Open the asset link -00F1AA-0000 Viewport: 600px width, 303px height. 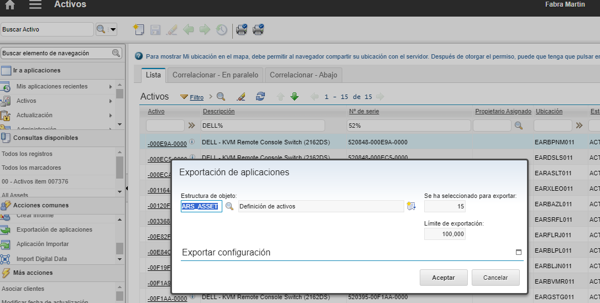click(x=167, y=299)
